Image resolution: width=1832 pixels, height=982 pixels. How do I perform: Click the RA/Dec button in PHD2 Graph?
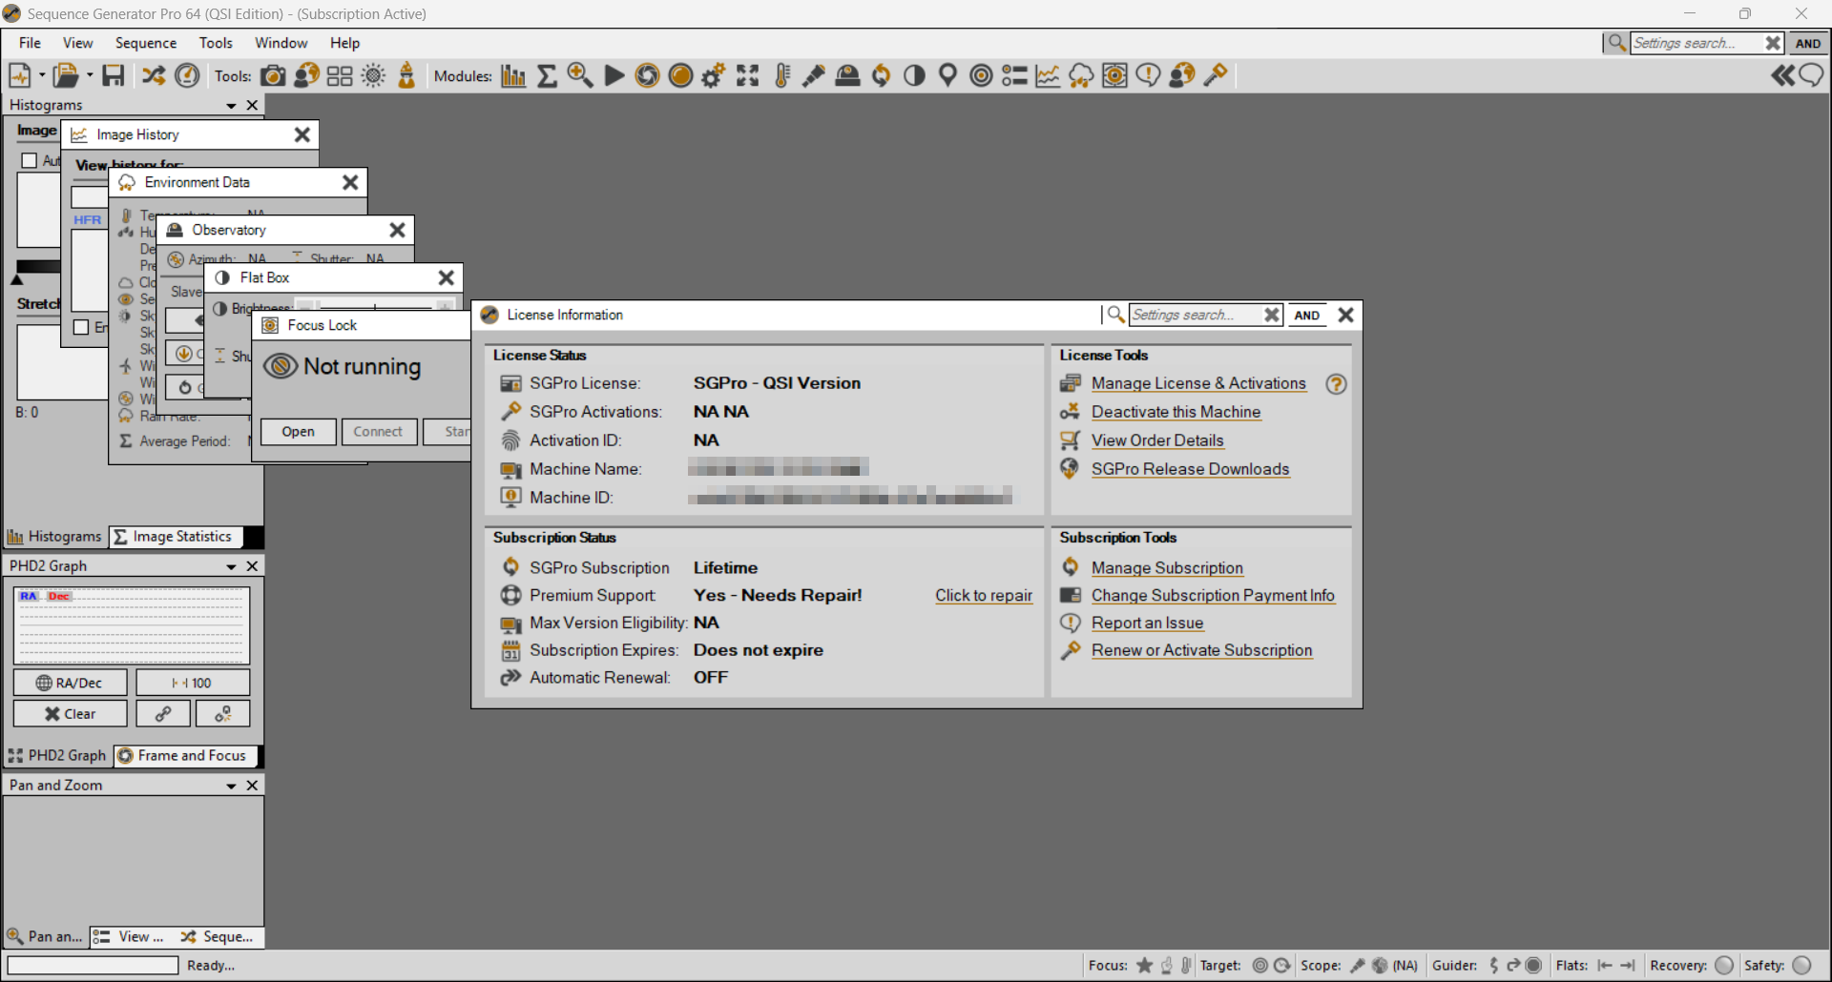coord(71,683)
